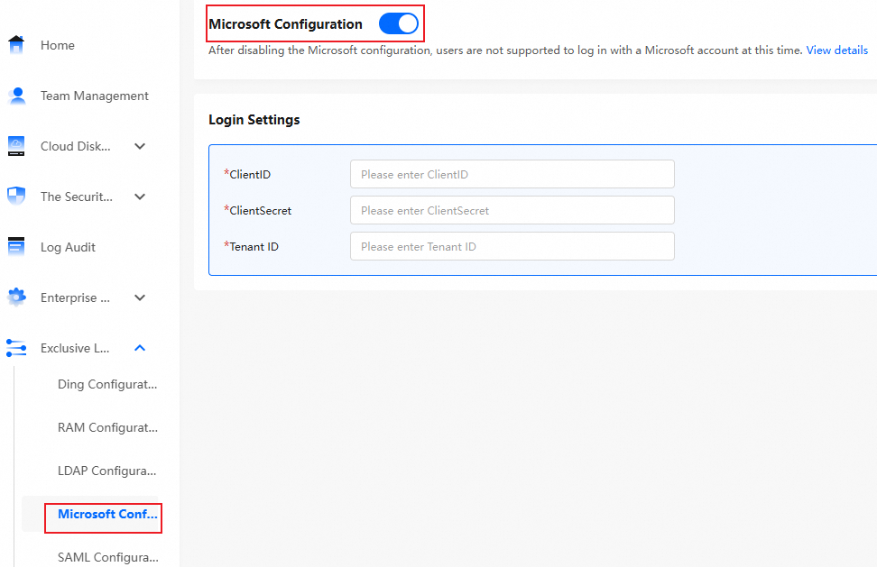The image size is (877, 567).
Task: Click the Enterprise settings gear icon
Action: point(16,297)
